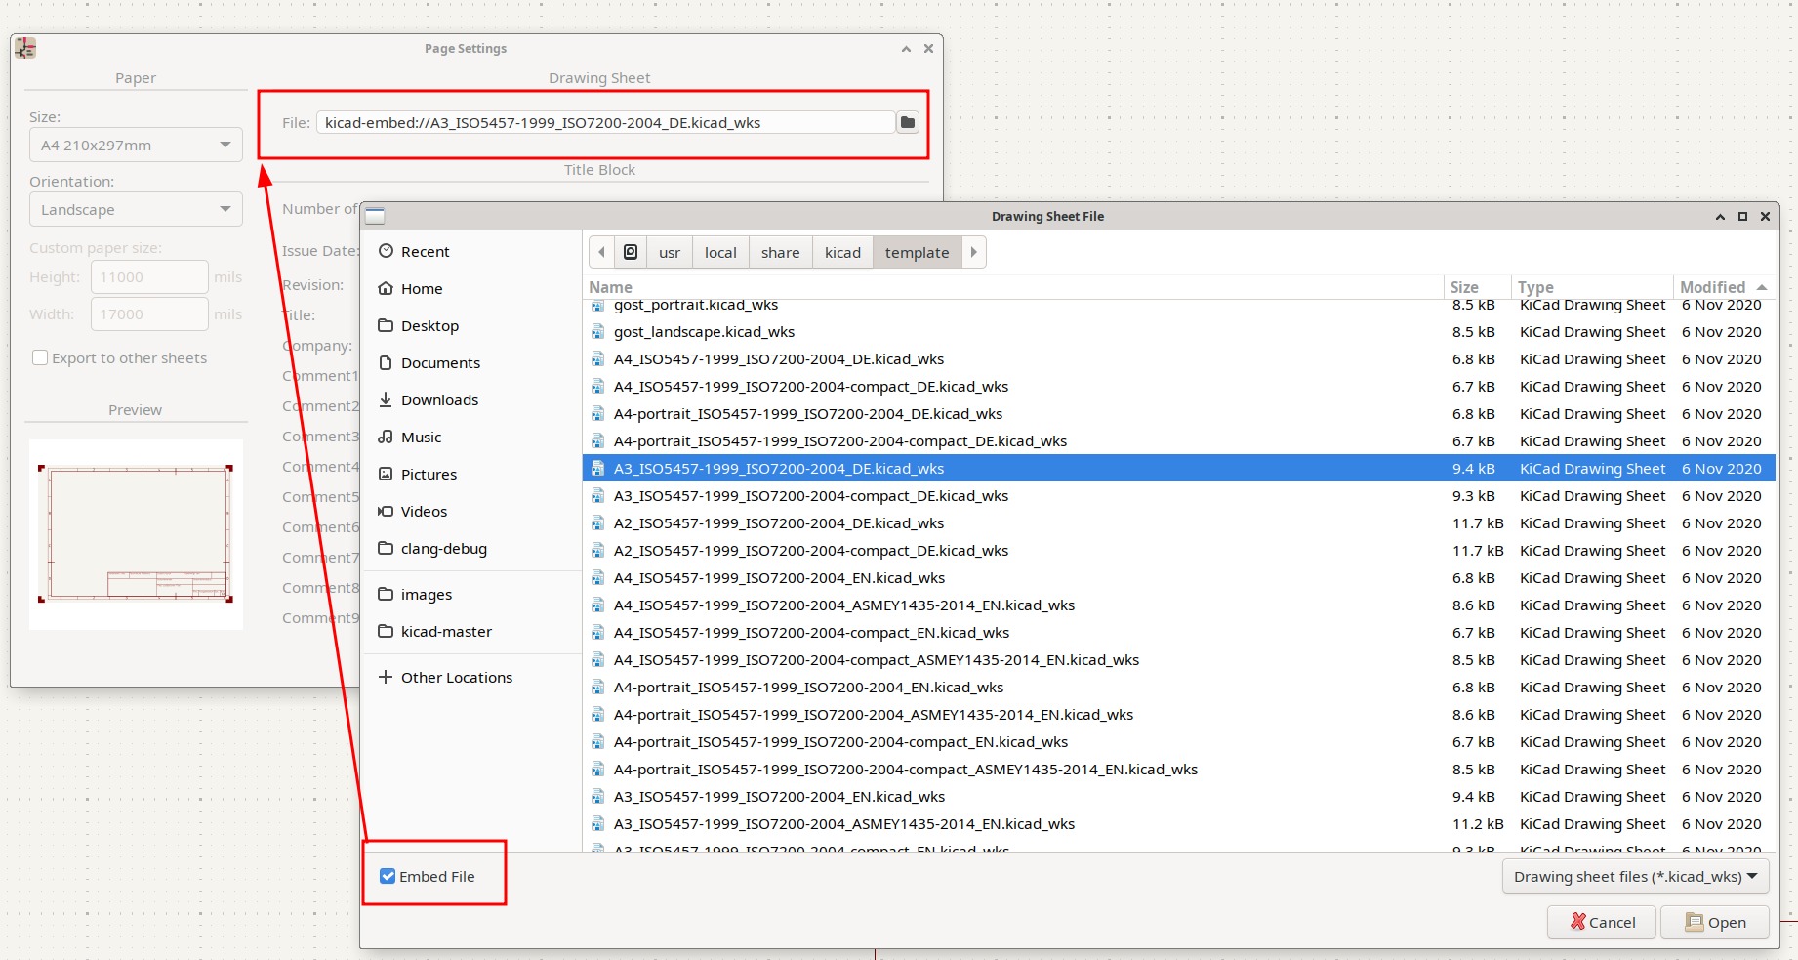1798x960 pixels.
Task: Open Other Locations in sidebar
Action: tap(456, 678)
